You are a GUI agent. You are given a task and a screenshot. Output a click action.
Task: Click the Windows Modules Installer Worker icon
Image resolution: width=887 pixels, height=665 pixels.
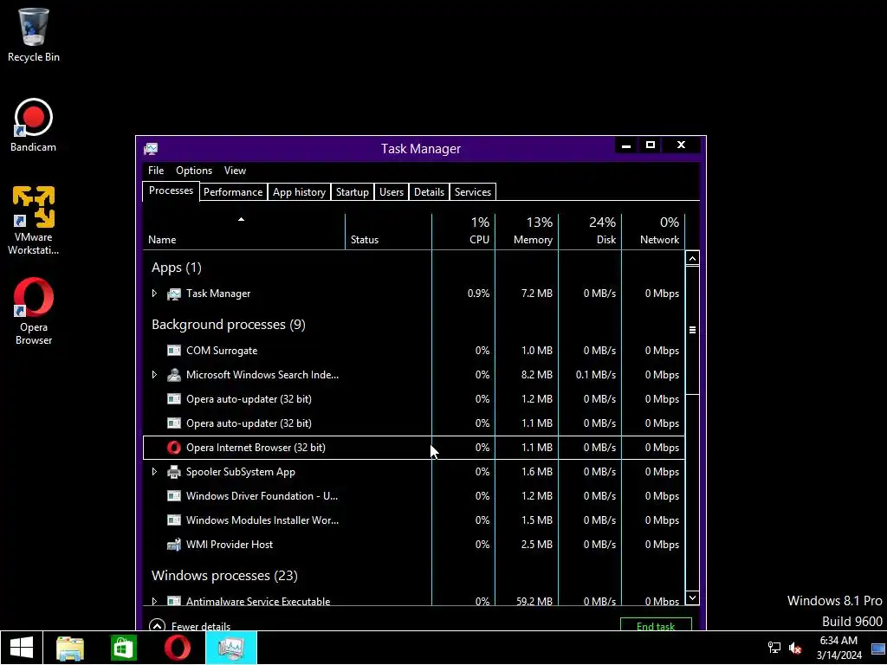coord(173,520)
